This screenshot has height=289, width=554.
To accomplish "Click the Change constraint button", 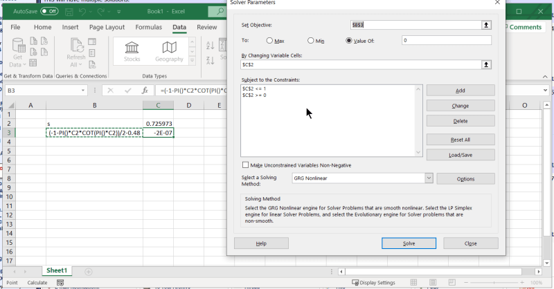I will pos(461,106).
